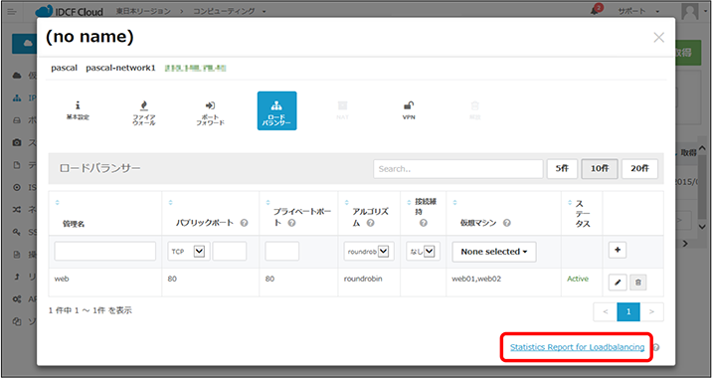This screenshot has width=712, height=378.
Task: Sort by ステータス column arrows
Action: pos(570,203)
